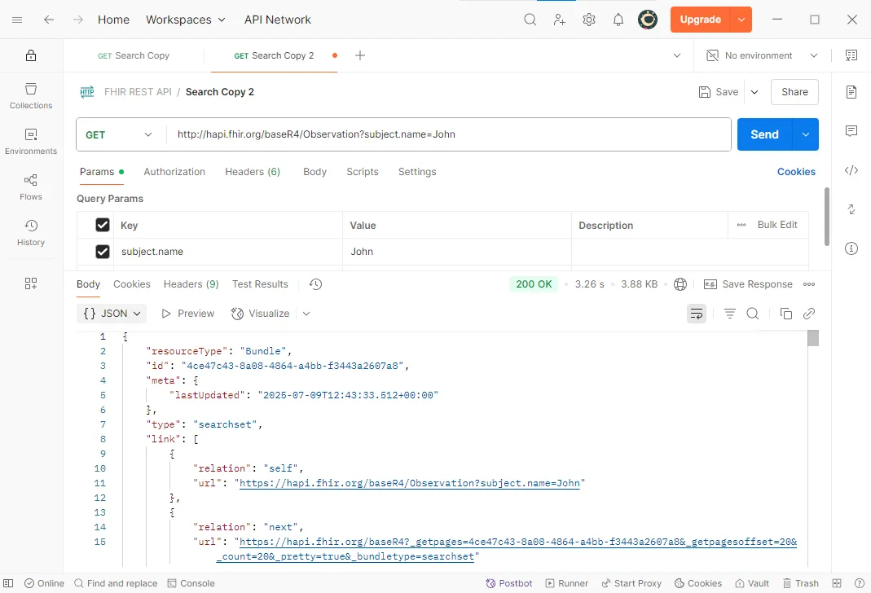
Task: Open the self relation URL link
Action: pos(409,483)
